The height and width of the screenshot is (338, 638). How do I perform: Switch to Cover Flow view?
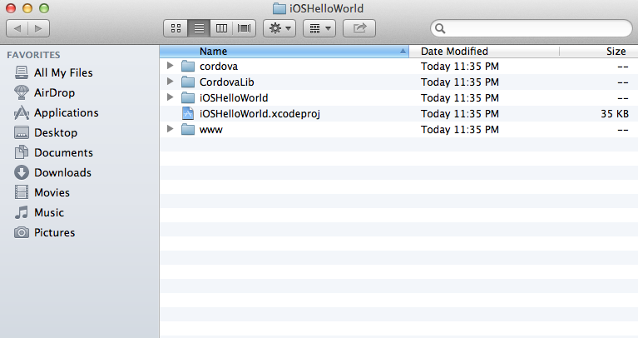244,28
